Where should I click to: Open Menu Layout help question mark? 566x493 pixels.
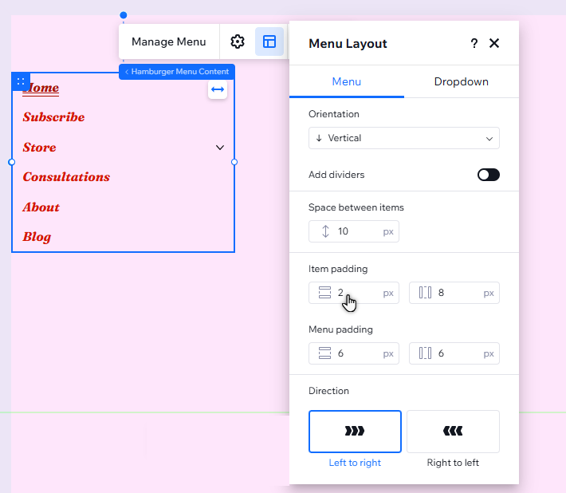(x=474, y=43)
